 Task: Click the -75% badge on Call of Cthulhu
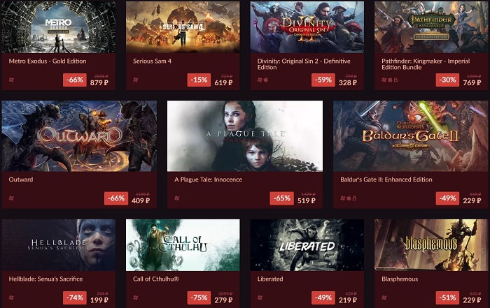[199, 298]
